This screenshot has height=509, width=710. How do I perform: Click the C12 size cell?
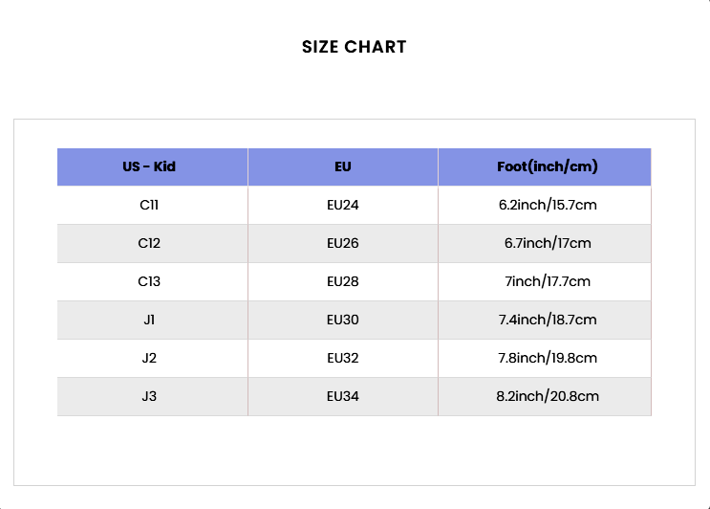click(149, 243)
